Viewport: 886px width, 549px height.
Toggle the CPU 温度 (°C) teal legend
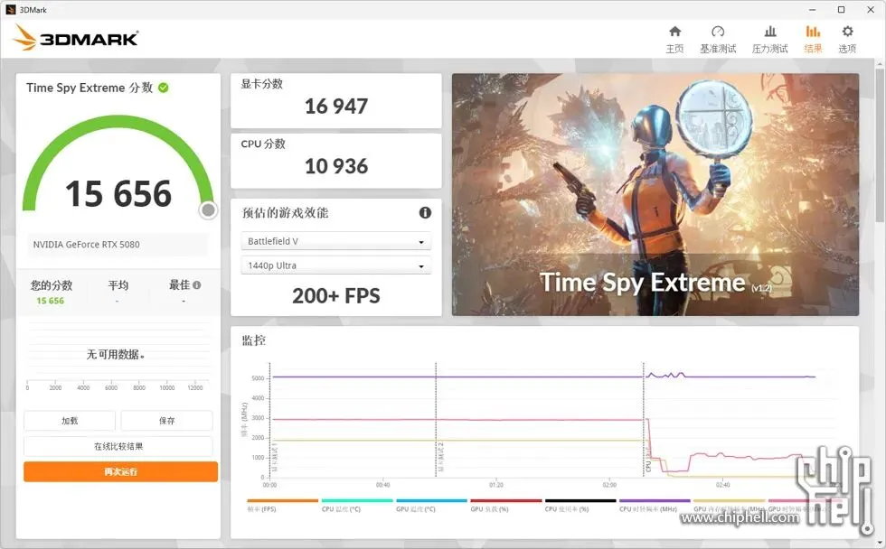pyautogui.click(x=357, y=505)
